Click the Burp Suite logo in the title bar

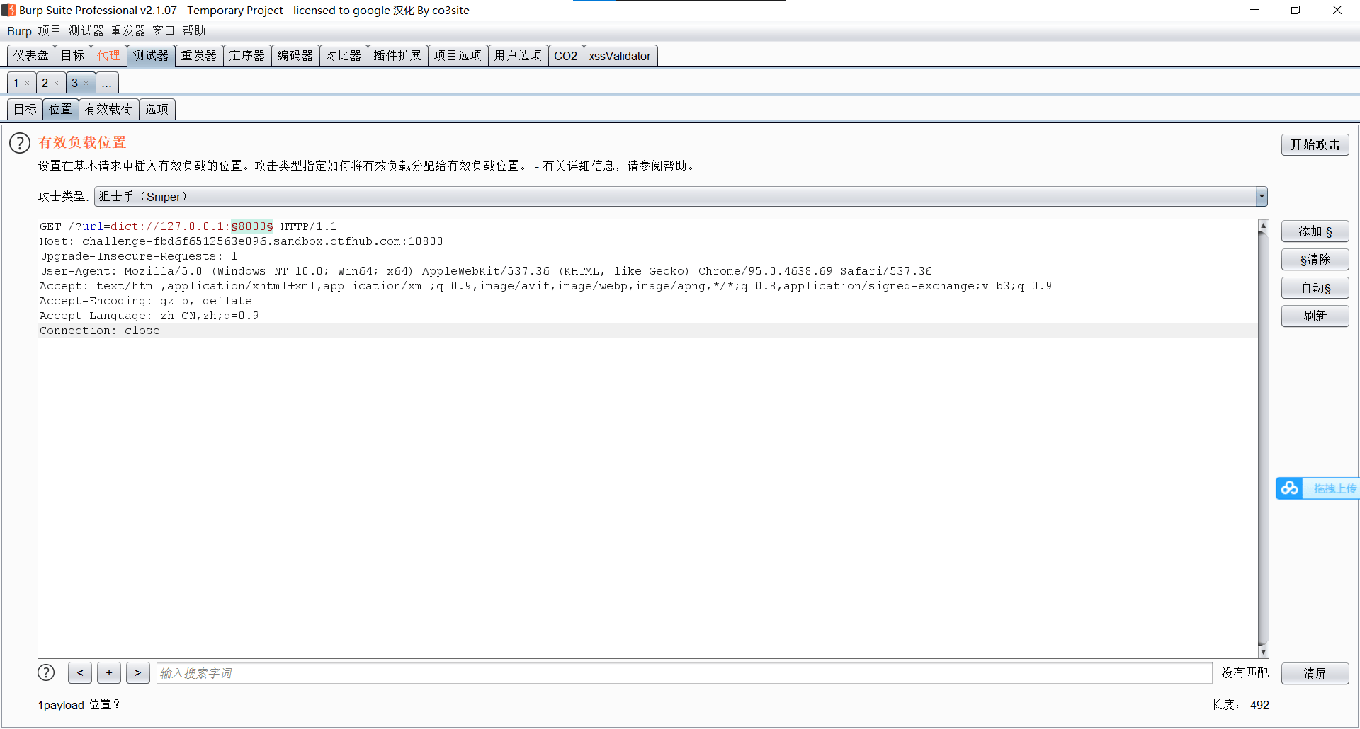pos(8,9)
